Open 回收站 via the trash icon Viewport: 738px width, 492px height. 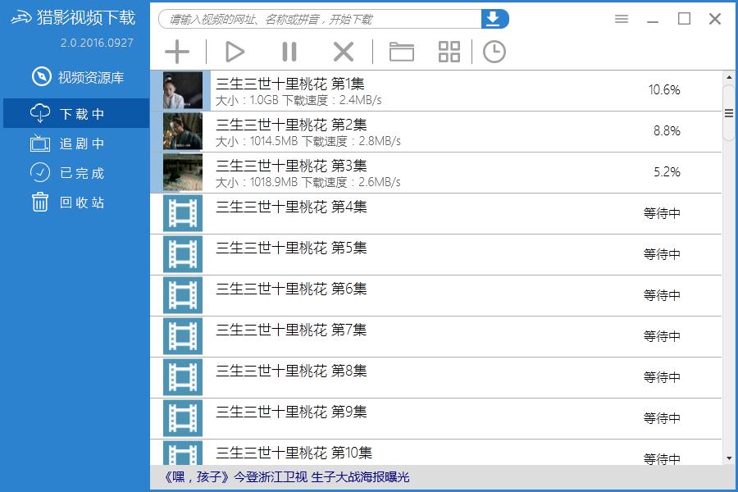pos(39,203)
